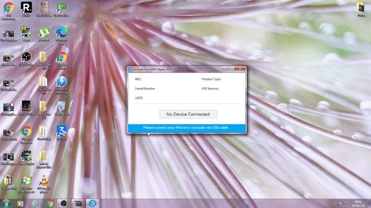Click the Product Type label
This screenshot has height=208, width=371.
tap(212, 79)
